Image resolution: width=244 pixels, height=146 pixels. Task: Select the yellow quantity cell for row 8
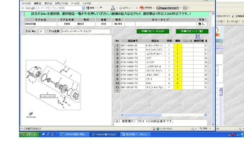(178, 75)
